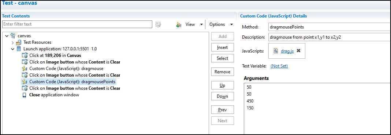
Task: Click the Up button
Action: pyautogui.click(x=223, y=85)
